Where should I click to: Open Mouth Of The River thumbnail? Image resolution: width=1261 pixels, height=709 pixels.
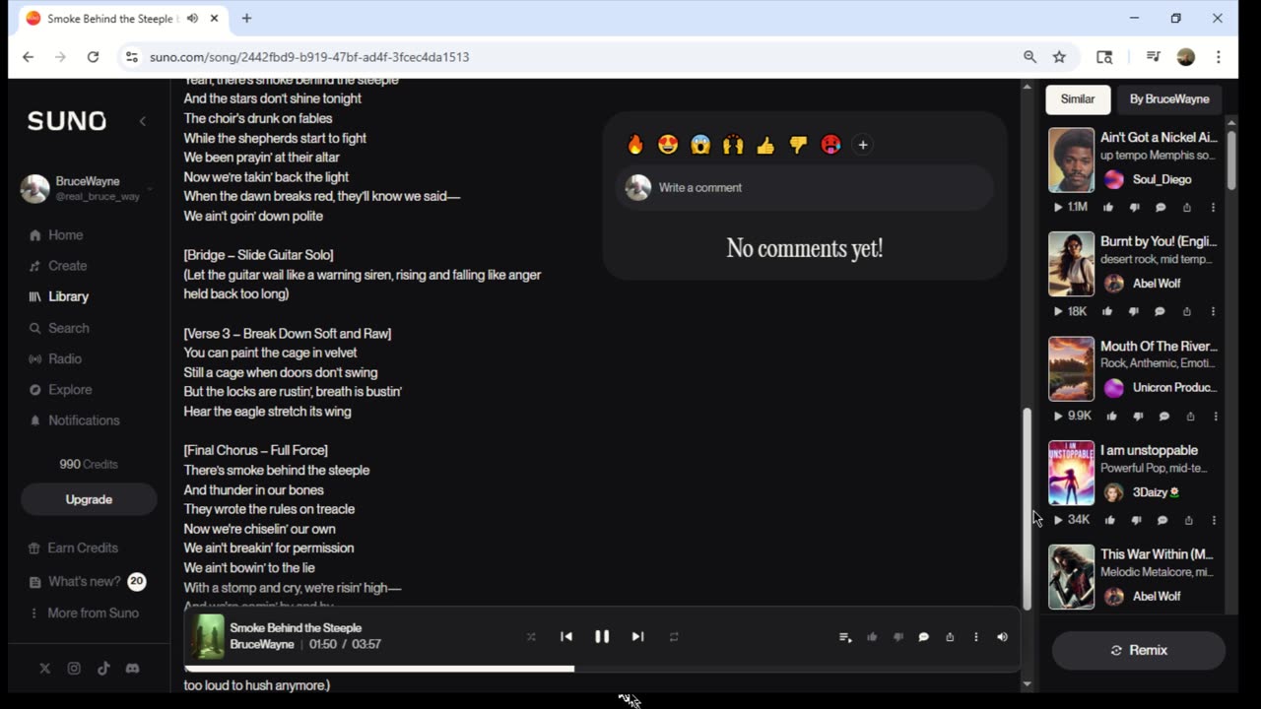1071,368
